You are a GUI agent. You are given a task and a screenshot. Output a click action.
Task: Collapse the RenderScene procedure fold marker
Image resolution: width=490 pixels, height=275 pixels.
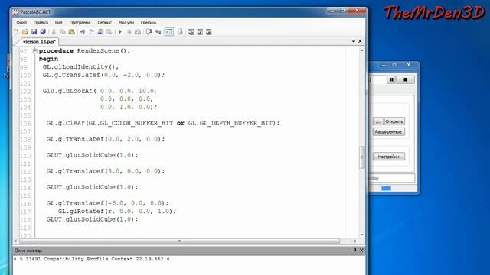pyautogui.click(x=35, y=51)
